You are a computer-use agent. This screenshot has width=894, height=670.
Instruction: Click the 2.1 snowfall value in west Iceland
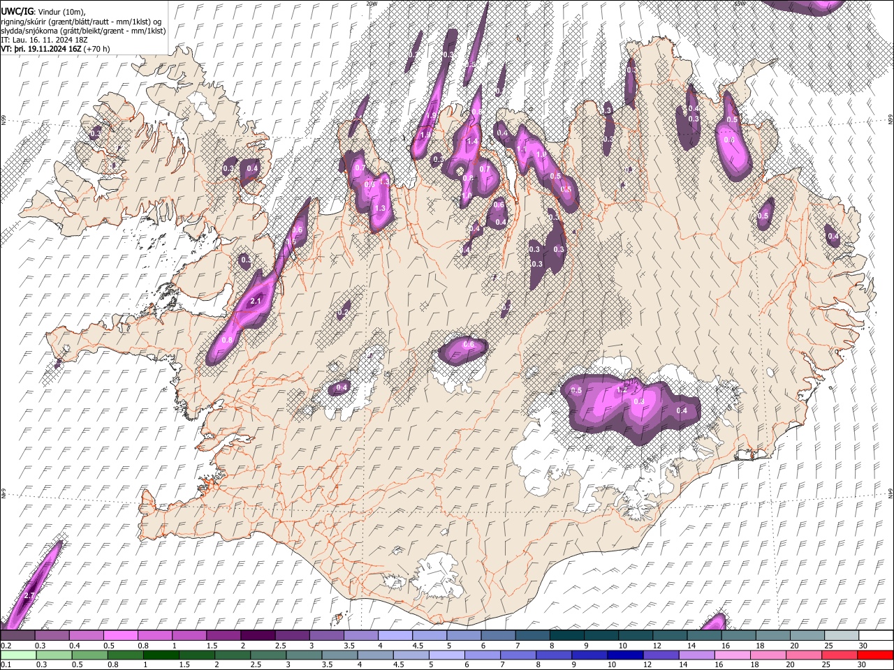255,301
